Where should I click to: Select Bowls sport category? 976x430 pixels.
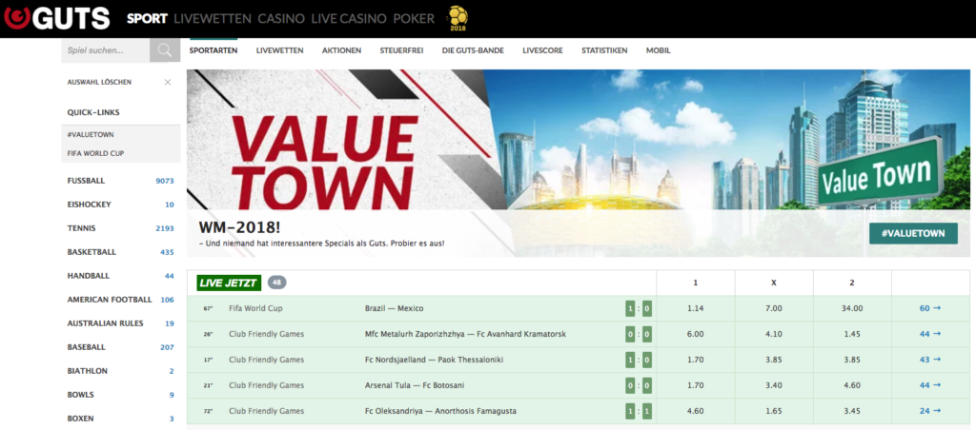click(x=121, y=395)
